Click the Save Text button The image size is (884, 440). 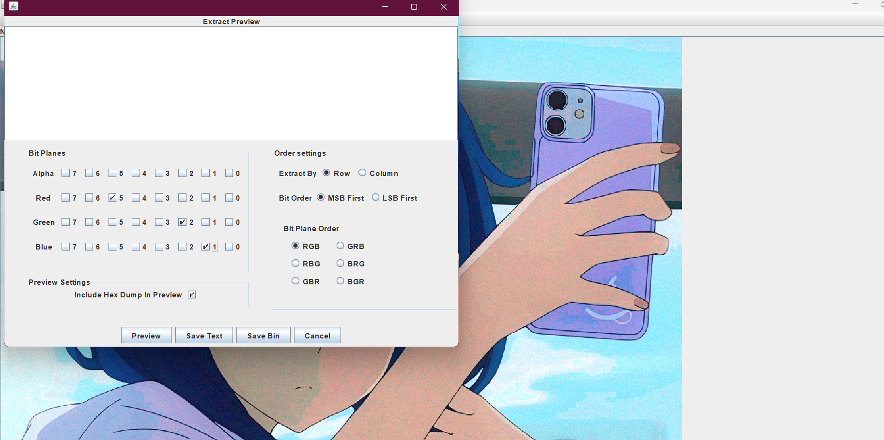[204, 335]
